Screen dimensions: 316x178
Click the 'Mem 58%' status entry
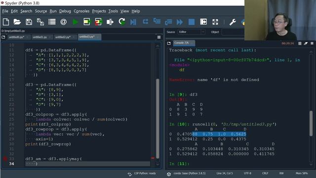click(x=302, y=174)
